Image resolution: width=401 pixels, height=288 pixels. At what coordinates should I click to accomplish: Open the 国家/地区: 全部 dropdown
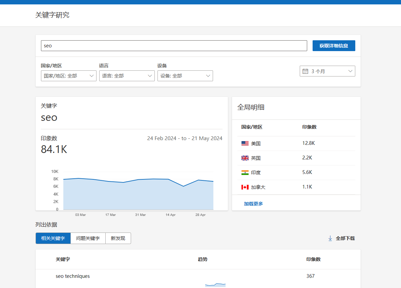pos(69,76)
